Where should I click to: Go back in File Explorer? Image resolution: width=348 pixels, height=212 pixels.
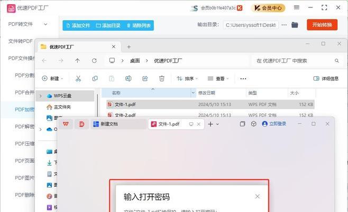point(44,60)
